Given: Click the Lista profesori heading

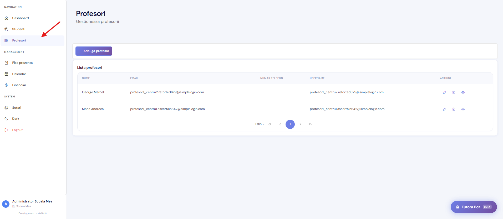Looking at the screenshot, I should point(90,67).
